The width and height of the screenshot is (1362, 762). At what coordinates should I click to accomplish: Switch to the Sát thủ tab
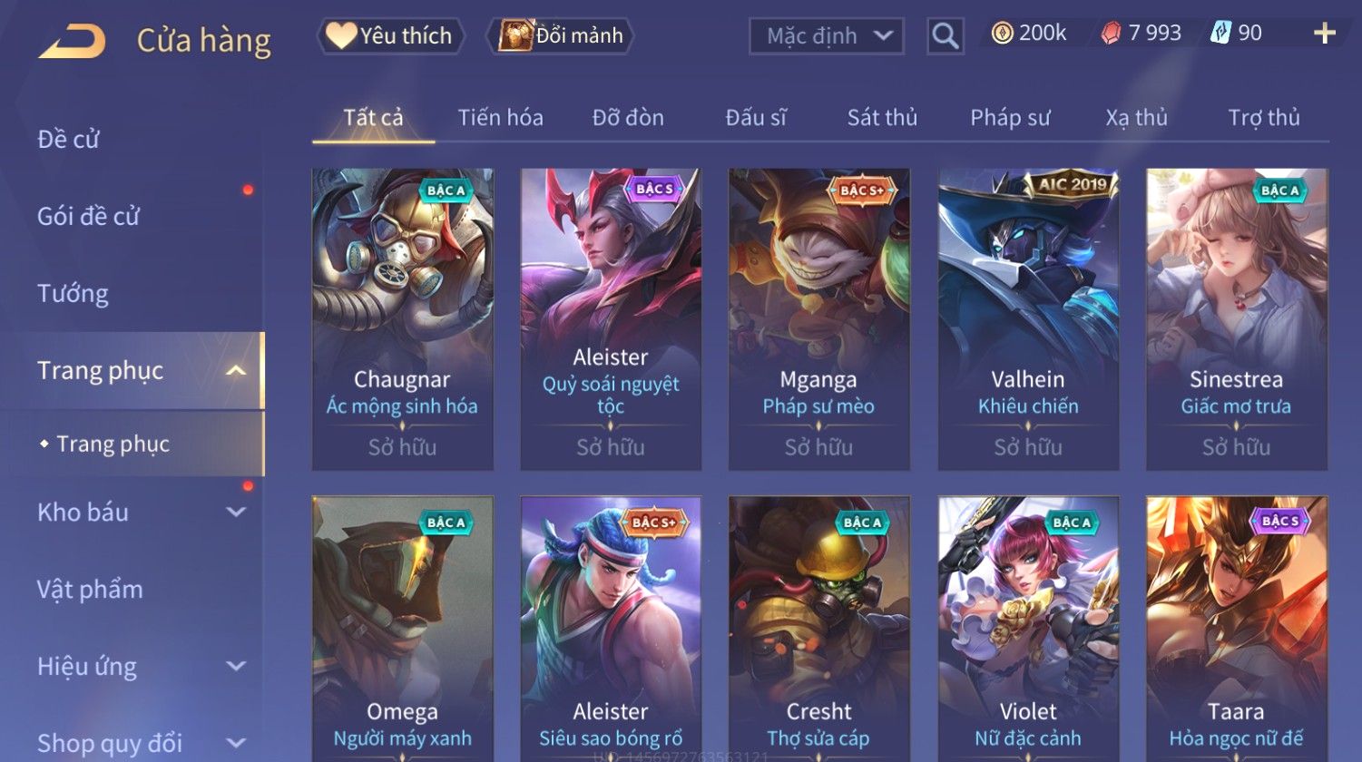point(882,117)
